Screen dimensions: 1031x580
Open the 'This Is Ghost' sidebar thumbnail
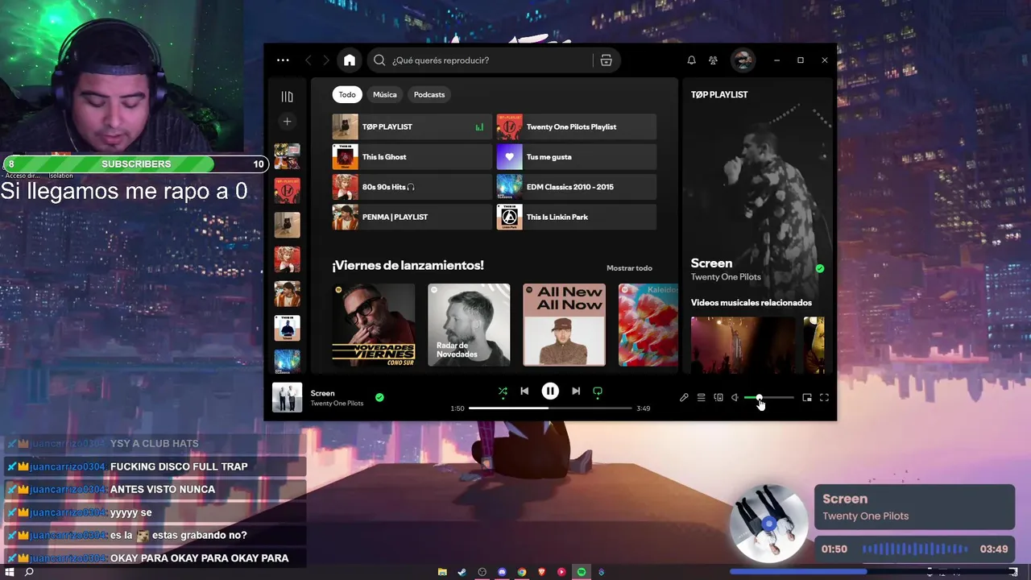pyautogui.click(x=287, y=329)
